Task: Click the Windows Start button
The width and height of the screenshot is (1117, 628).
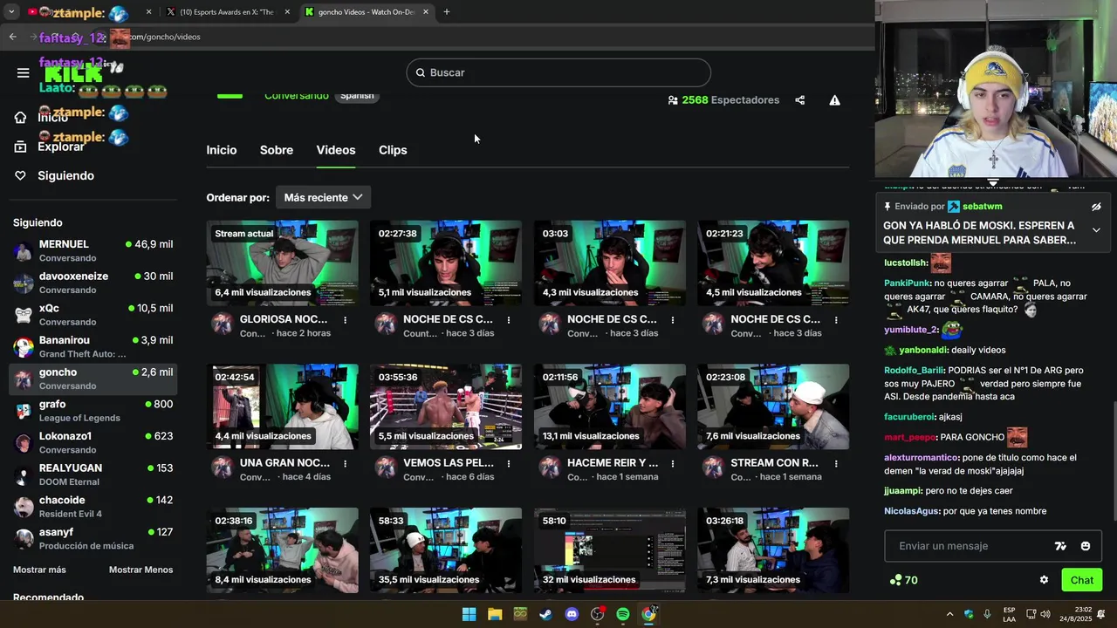Action: pyautogui.click(x=469, y=614)
